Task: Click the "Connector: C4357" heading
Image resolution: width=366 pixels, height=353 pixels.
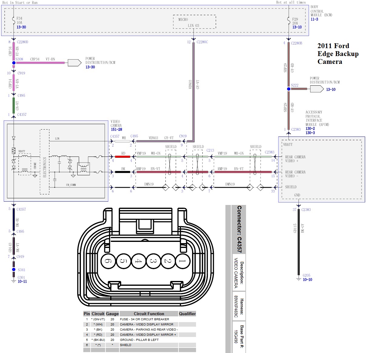Action: tap(239, 229)
